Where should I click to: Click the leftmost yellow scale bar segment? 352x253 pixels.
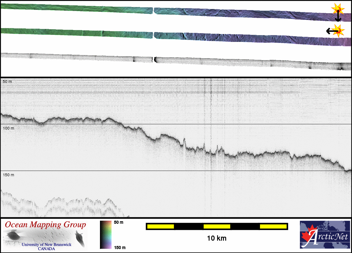161,226
